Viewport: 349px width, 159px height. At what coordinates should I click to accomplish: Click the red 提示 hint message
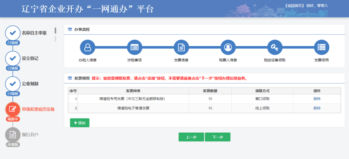(x=169, y=78)
